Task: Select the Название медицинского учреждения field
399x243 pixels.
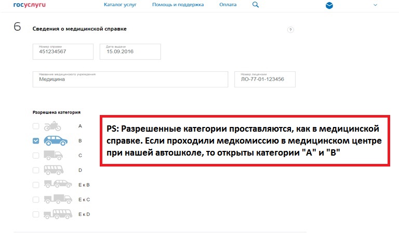Action: tap(130, 79)
